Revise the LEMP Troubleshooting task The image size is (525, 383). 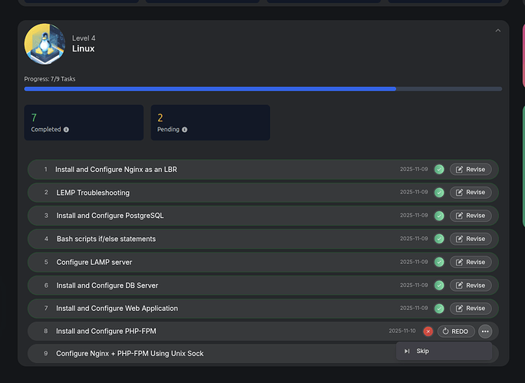[471, 193]
